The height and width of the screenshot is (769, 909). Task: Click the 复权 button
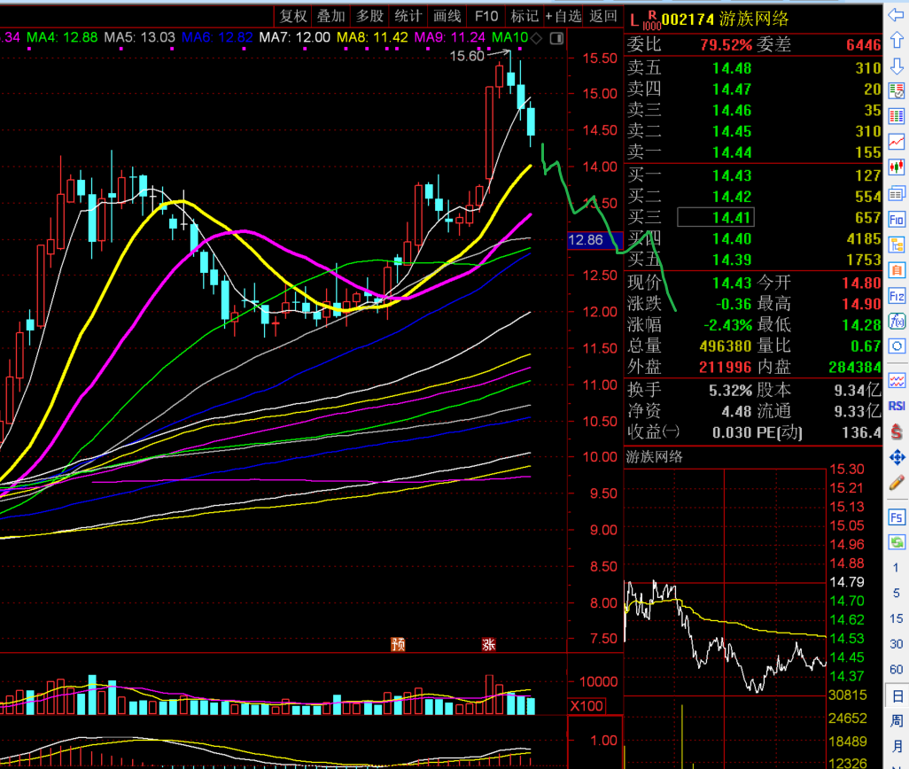click(x=292, y=16)
